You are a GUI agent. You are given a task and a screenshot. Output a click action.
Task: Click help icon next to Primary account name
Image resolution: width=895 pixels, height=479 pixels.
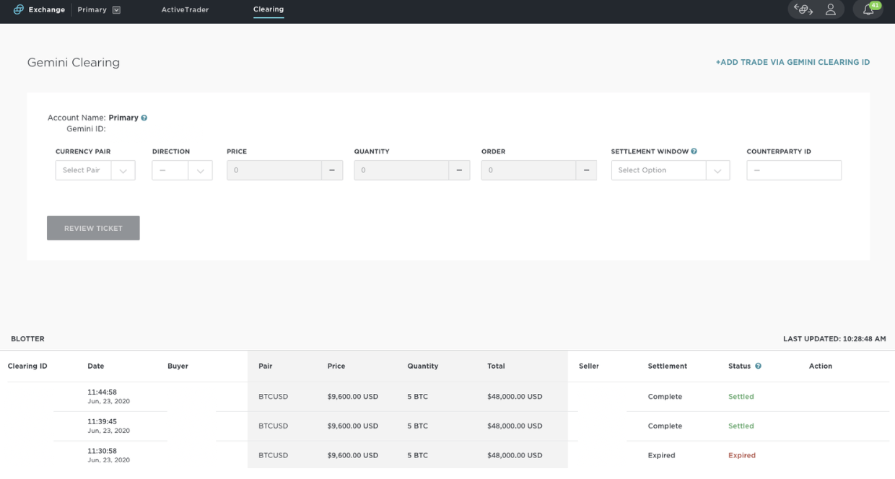pos(144,118)
